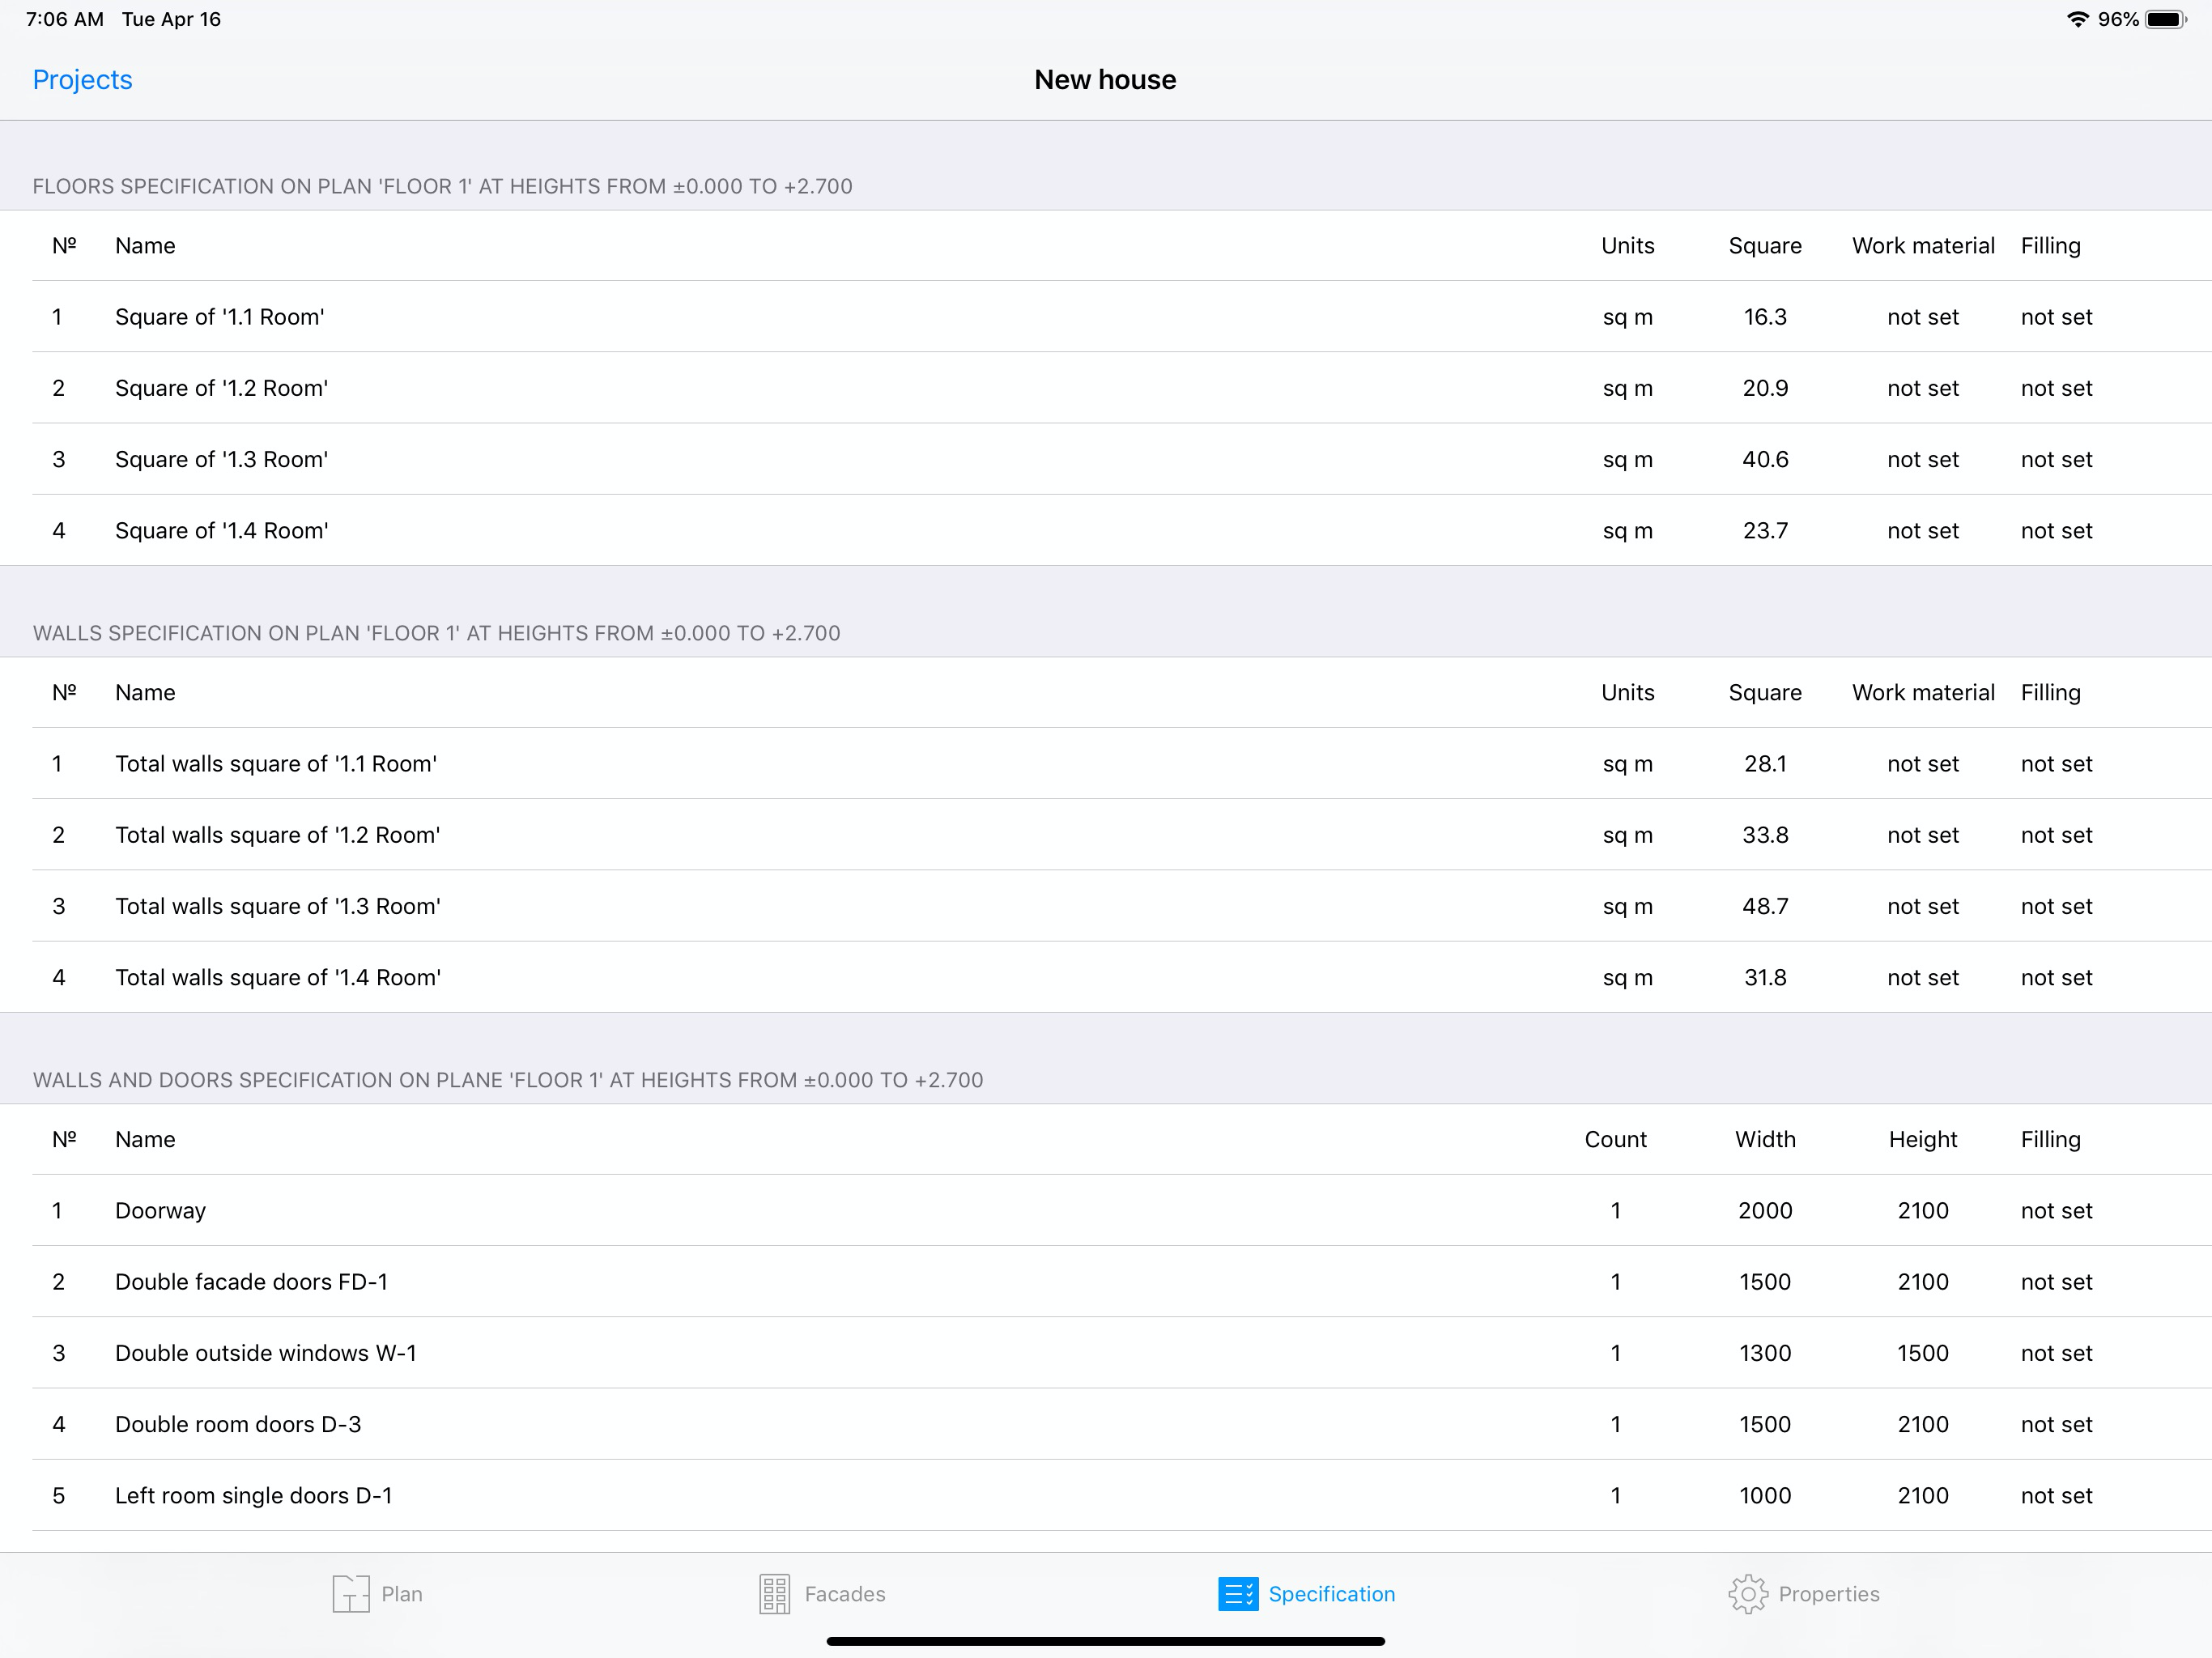The width and height of the screenshot is (2212, 1658).
Task: Select Total walls square of '1.2 Room'
Action: 1106,834
